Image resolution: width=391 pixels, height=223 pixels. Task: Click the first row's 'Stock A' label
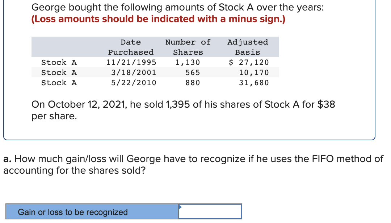(x=59, y=62)
